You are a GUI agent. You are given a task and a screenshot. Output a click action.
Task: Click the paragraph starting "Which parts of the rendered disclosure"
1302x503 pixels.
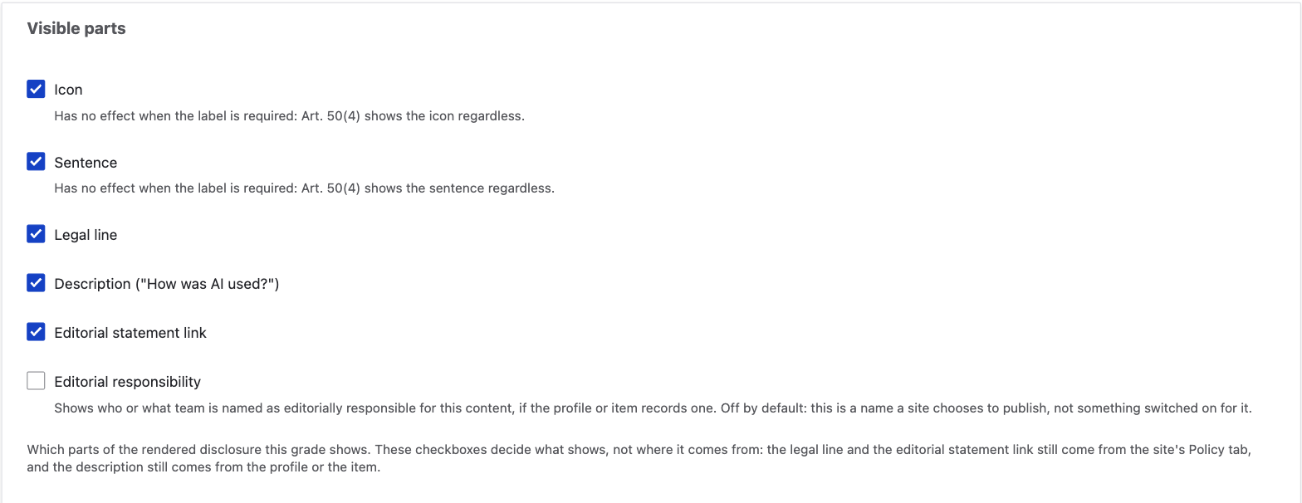(x=639, y=458)
